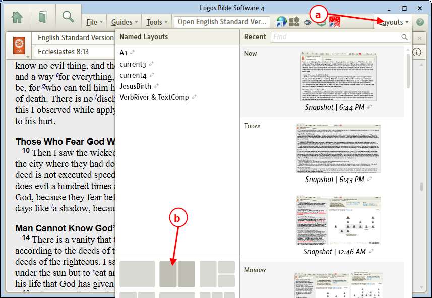
Task: Open the Today 6:43 PM snapshot thumbnail
Action: pos(339,148)
